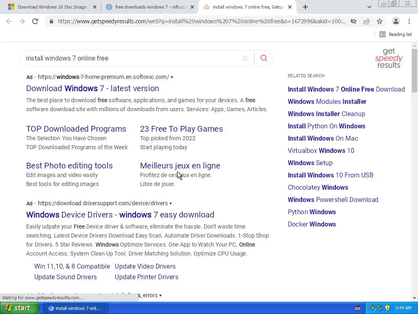
Task: Select Install Windows 7 Online Free Download
Action: pyautogui.click(x=346, y=89)
